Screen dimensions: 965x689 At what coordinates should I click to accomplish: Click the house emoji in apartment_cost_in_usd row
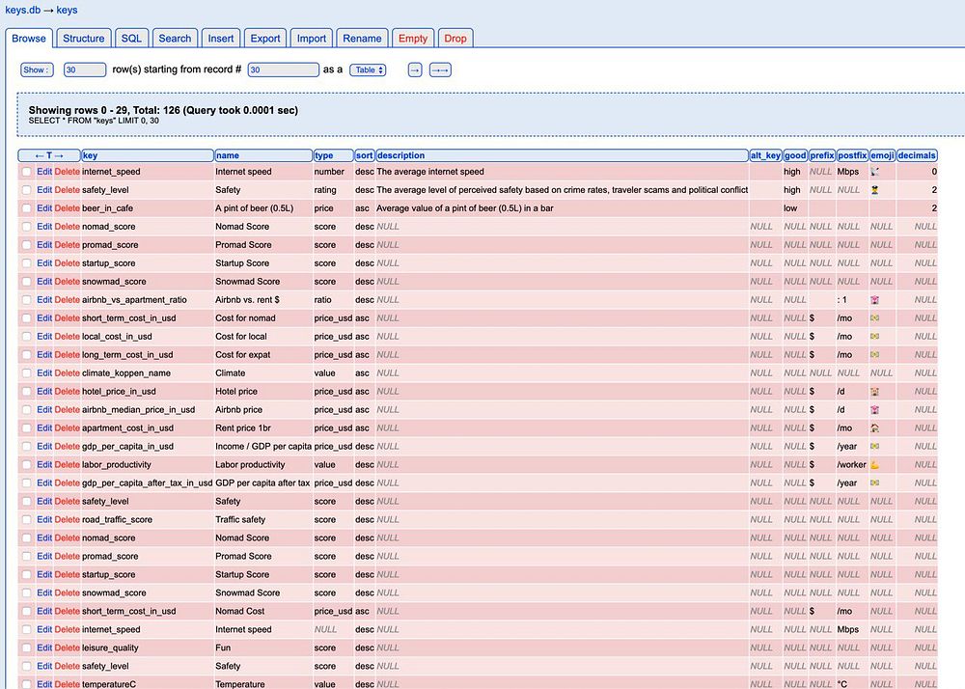coord(875,428)
